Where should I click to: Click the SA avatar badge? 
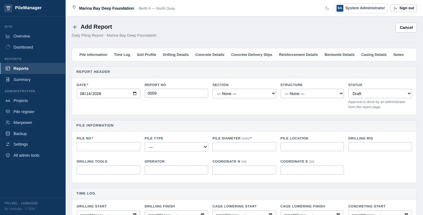(340, 8)
